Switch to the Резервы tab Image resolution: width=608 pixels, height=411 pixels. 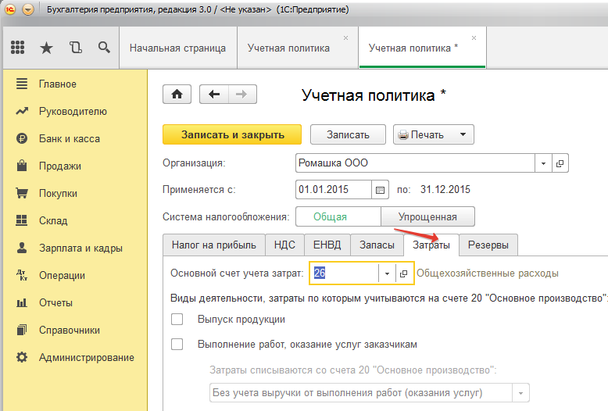click(x=488, y=245)
